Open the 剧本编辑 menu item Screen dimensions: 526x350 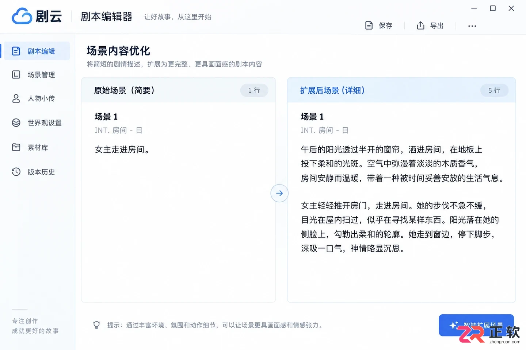(x=37, y=51)
